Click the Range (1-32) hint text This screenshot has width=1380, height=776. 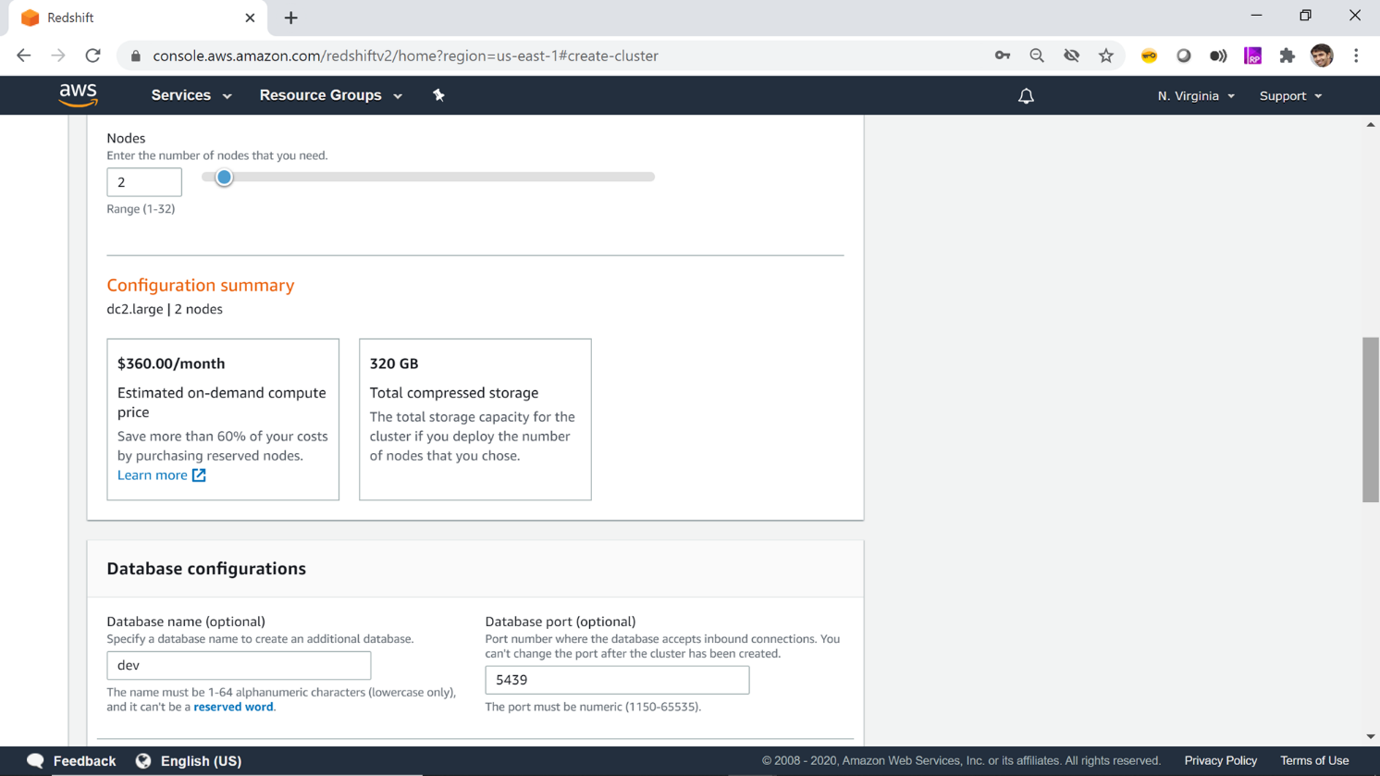141,209
